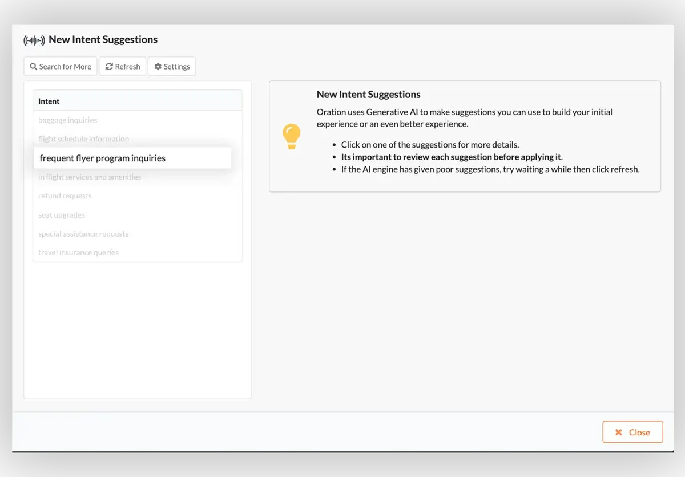Select travel insurance queries intent
Viewport: 685px width, 477px height.
click(x=79, y=253)
